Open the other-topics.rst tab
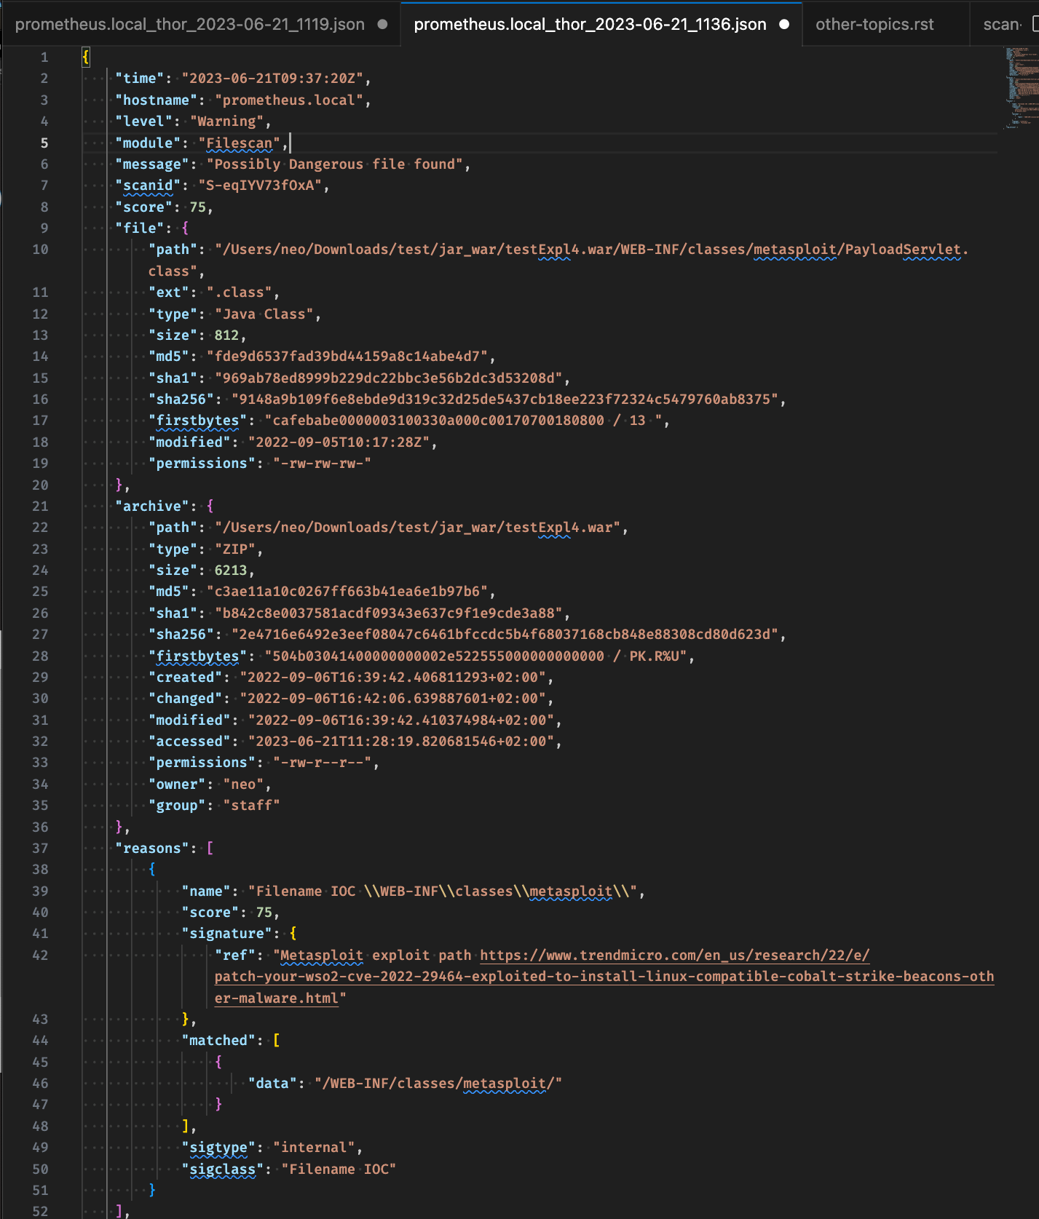1039x1219 pixels. tap(874, 24)
